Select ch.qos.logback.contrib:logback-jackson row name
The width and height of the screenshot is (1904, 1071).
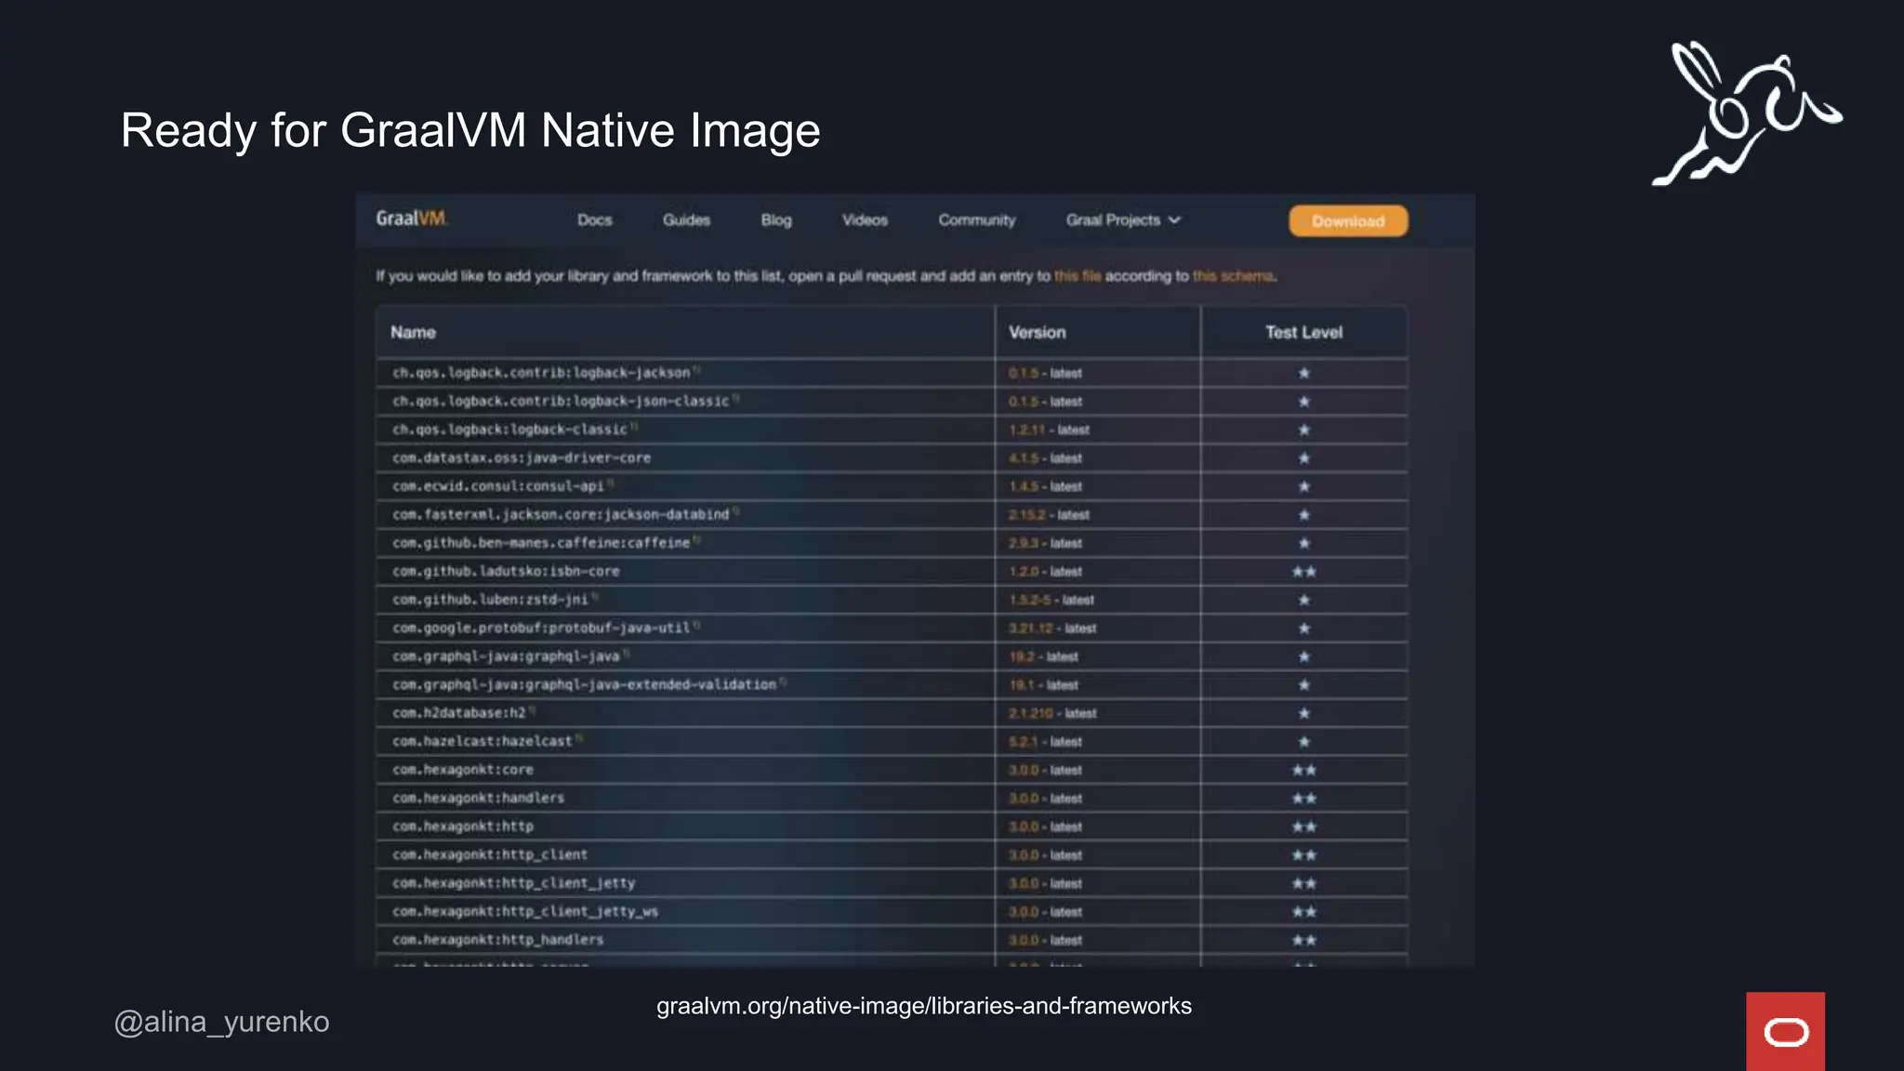click(541, 373)
